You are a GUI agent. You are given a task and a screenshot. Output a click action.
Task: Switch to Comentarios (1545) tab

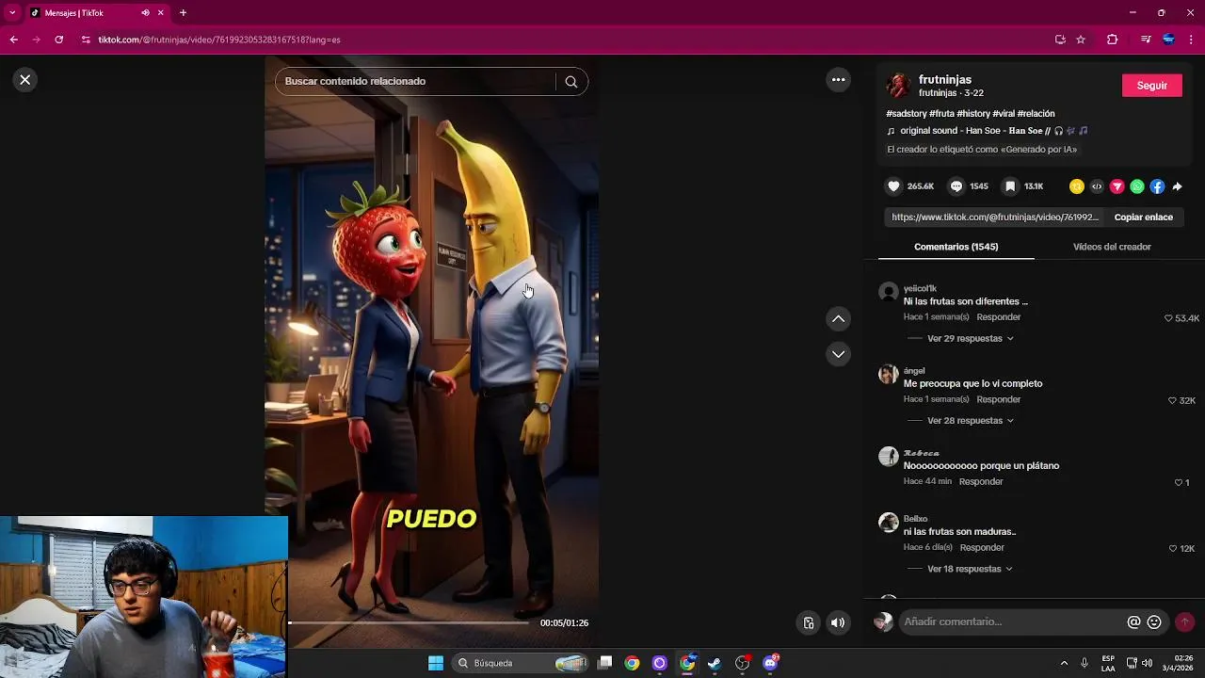tap(956, 247)
